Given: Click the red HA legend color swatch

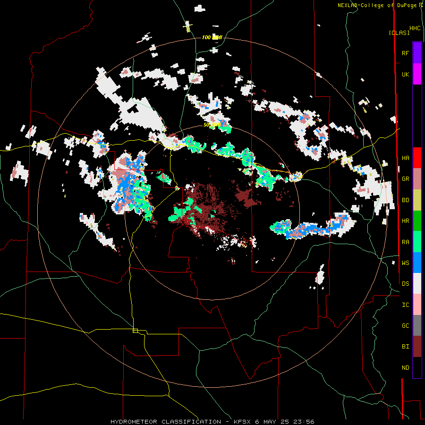Looking at the screenshot, I should pos(417,158).
